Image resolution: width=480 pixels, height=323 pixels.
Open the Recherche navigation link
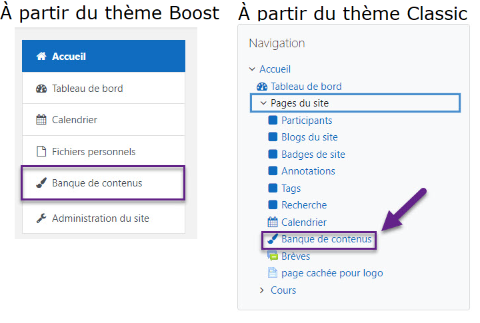304,205
